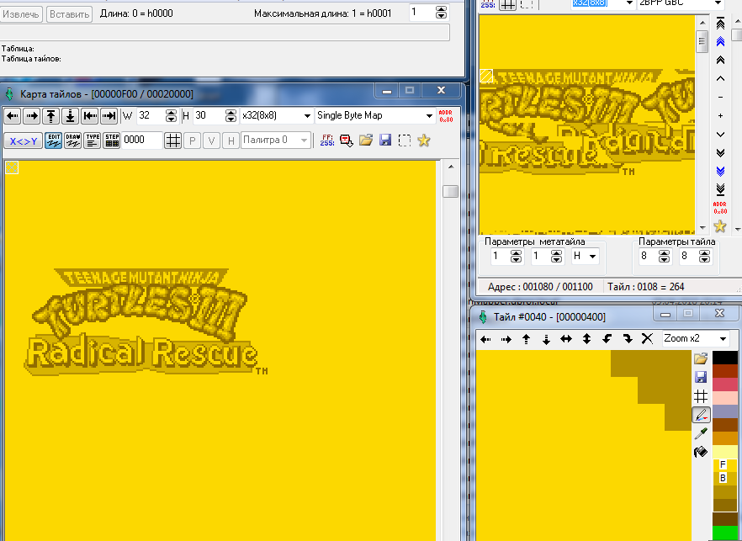This screenshot has width=742, height=541.
Task: Open the Zoom x2 dropdown in tile editor
Action: click(695, 338)
